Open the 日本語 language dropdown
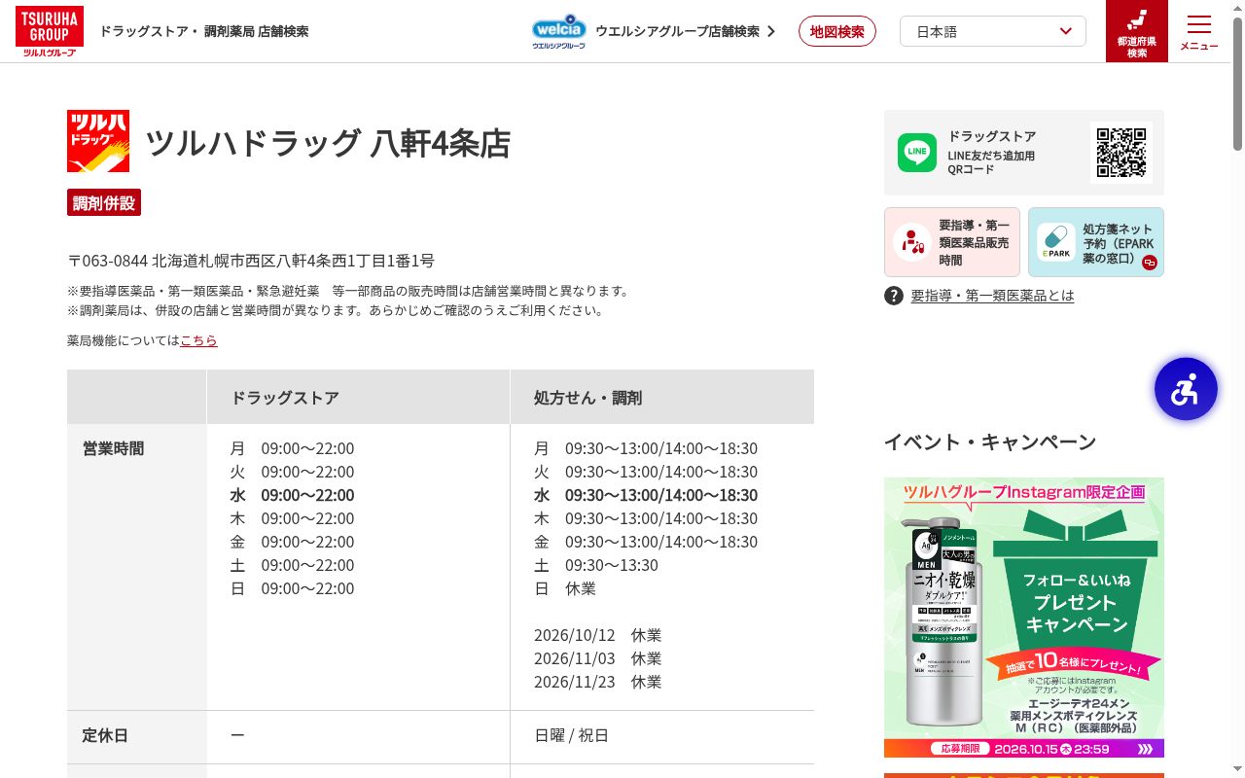The width and height of the screenshot is (1245, 778). (993, 31)
